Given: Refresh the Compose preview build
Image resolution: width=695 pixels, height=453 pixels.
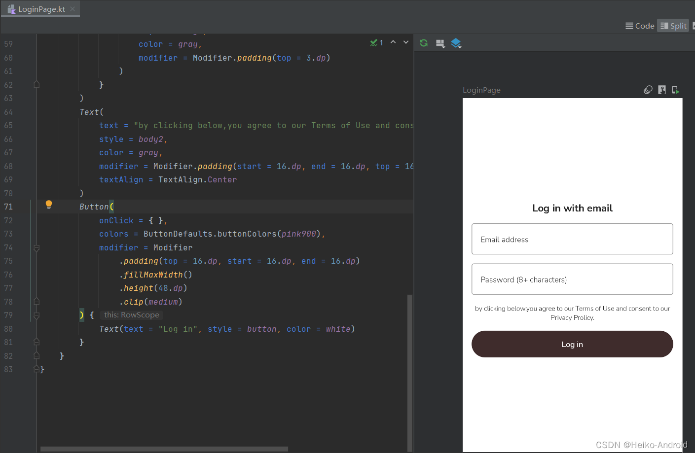Looking at the screenshot, I should click(x=424, y=43).
